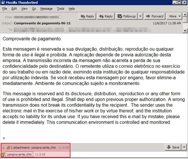Open the Tools menu
188x159 pixels.
[61, 9]
